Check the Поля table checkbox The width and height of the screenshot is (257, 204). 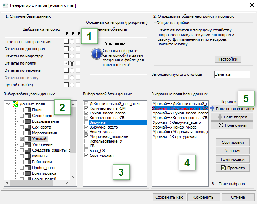tap(22, 110)
